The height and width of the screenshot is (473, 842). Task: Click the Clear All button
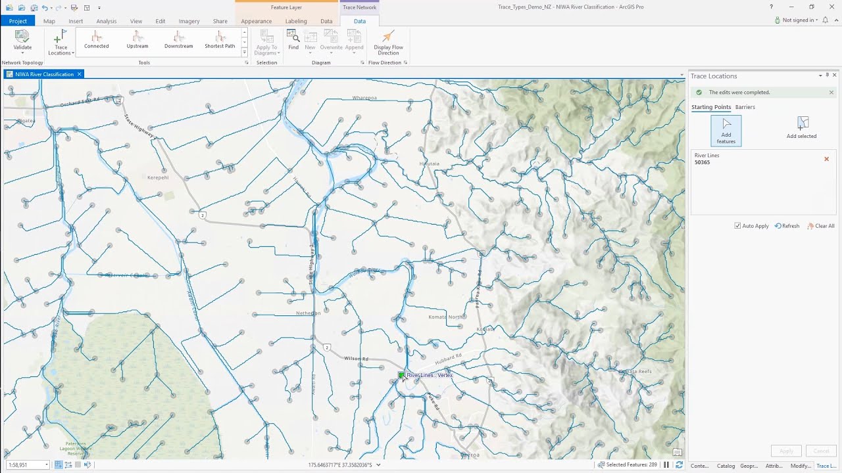click(x=821, y=226)
